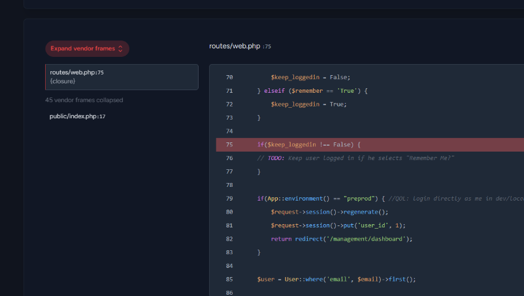The width and height of the screenshot is (524, 296).
Task: Click the highlighted error line number 75
Action: (229, 144)
